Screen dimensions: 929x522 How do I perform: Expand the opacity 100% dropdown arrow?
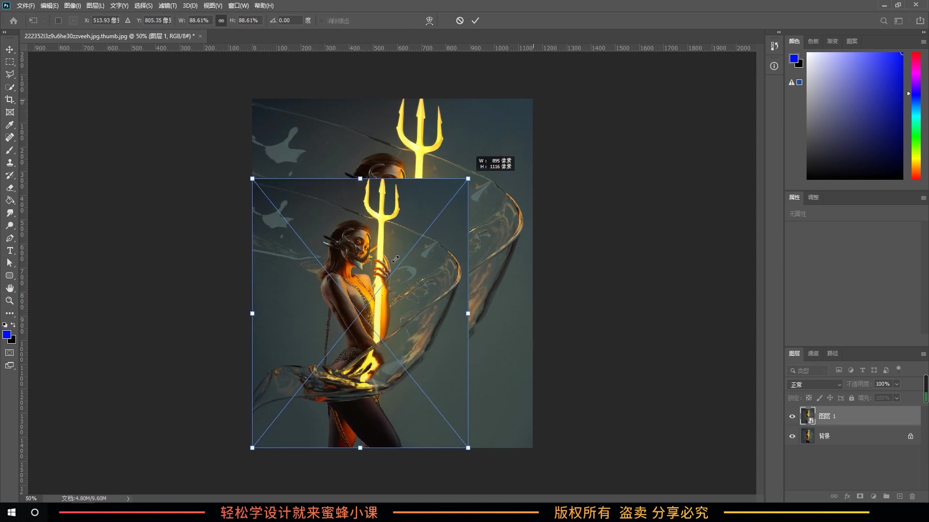tap(897, 384)
